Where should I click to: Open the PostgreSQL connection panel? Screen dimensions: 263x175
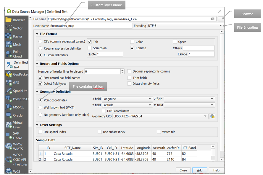tap(8, 99)
